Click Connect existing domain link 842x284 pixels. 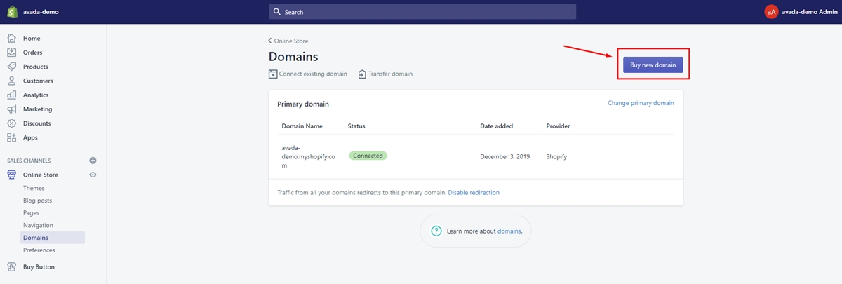[x=313, y=74]
